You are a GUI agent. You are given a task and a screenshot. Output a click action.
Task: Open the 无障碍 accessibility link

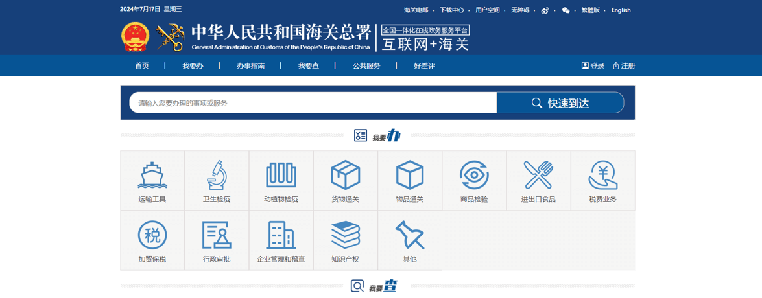[520, 10]
